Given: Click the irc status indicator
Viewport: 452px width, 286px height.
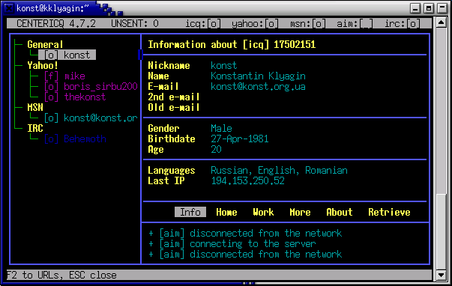Looking at the screenshot, I should [402, 24].
